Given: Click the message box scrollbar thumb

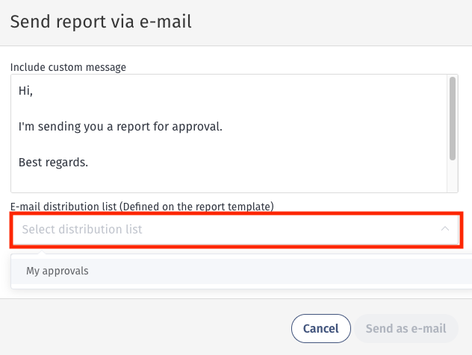Looking at the screenshot, I should pos(453,119).
